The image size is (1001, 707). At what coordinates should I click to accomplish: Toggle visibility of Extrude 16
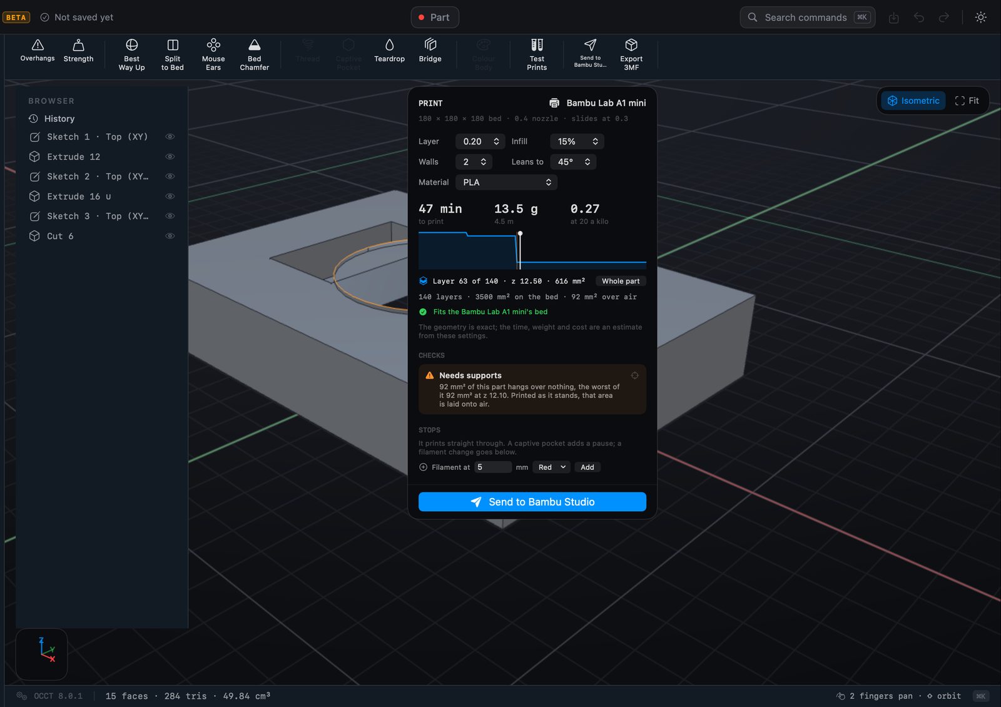pyautogui.click(x=170, y=196)
